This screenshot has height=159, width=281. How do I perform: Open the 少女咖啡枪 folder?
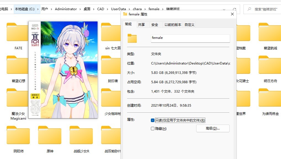click(111, 102)
